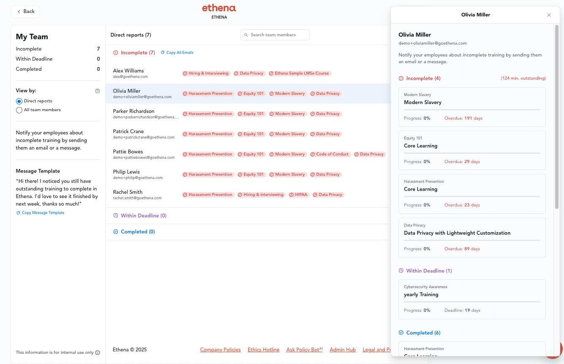Image resolution: width=564 pixels, height=364 pixels.
Task: Click the Copy Message Template icon
Action: click(18, 213)
